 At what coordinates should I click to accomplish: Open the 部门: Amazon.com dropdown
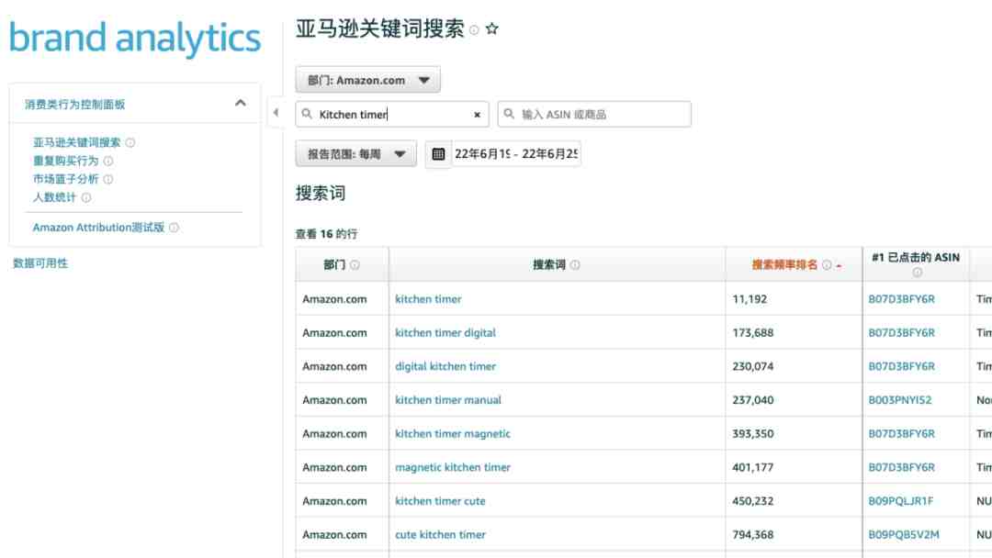pos(368,80)
